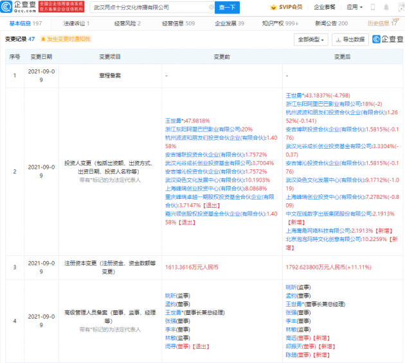
Task: Switch to 经营风险 tab
Action: click(127, 24)
